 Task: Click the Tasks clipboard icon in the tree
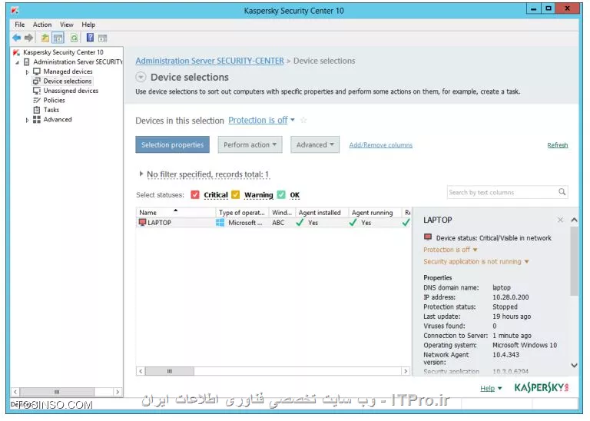[37, 110]
